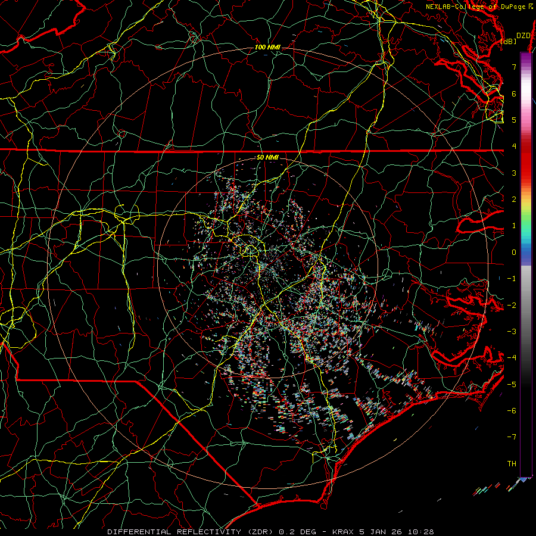This screenshot has height=536, width=536.
Task: Click the -5 value on color scale
Action: (x=512, y=384)
